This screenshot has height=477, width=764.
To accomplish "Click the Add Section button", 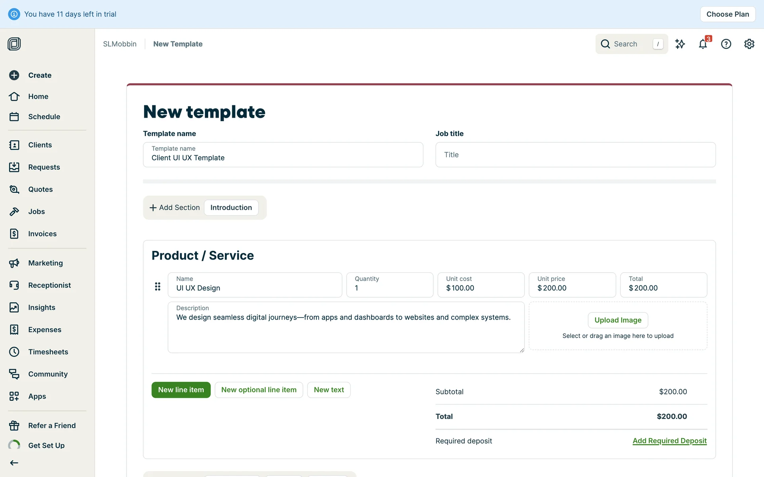I will coord(175,207).
